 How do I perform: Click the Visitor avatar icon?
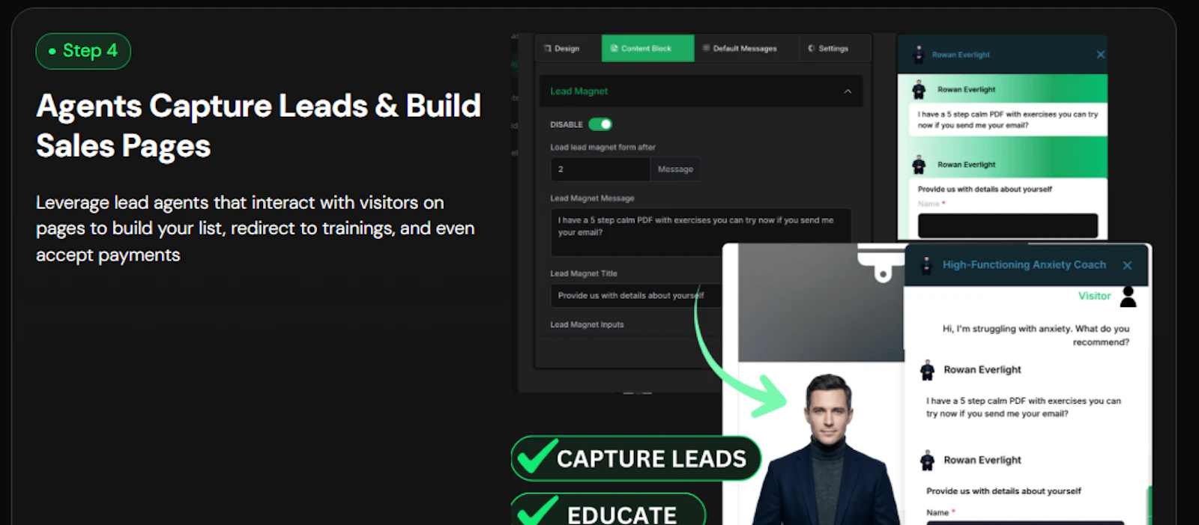[1128, 297]
